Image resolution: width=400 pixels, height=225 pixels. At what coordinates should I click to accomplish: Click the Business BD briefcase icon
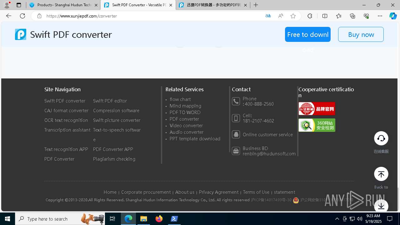[x=236, y=151]
